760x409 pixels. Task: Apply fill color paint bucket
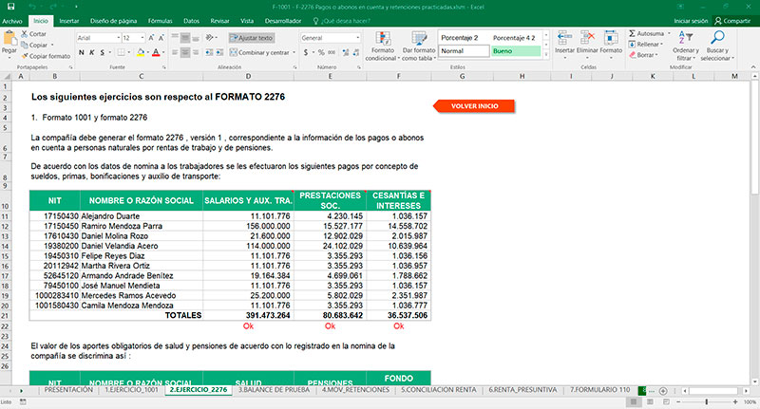click(x=141, y=52)
